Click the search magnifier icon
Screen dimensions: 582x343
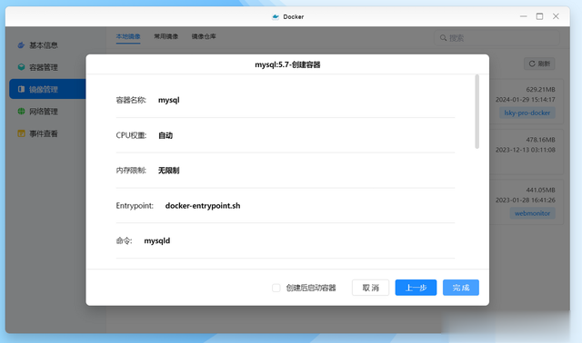tap(443, 38)
